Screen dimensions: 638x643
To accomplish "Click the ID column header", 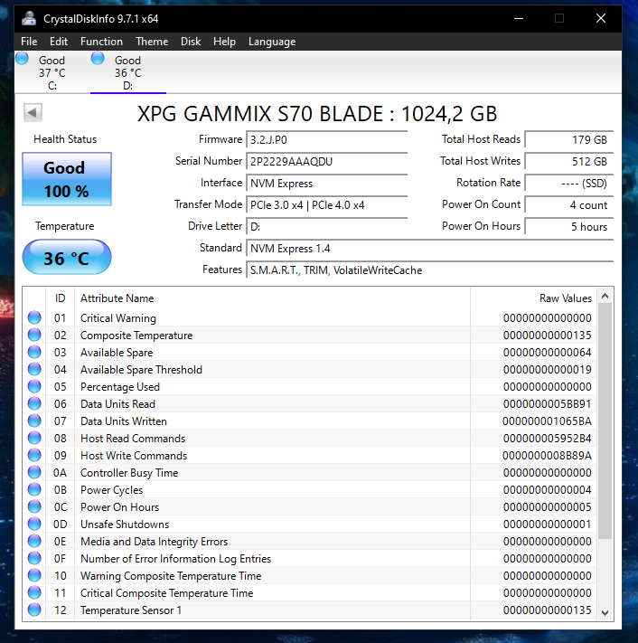I will [x=60, y=298].
